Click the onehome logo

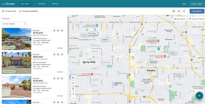[8, 4]
